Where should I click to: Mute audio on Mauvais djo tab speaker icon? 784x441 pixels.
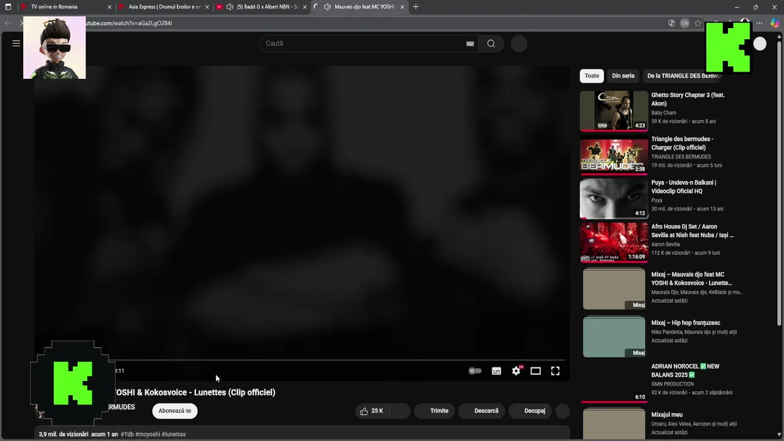point(328,7)
